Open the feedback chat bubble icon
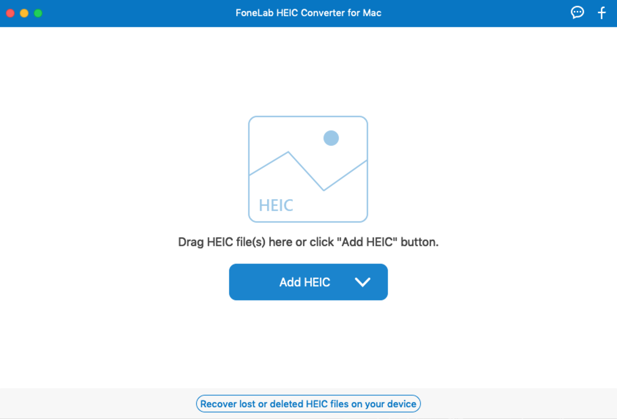The image size is (617, 419). pos(577,13)
